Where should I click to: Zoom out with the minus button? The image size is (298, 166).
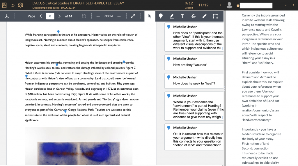click(x=98, y=16)
